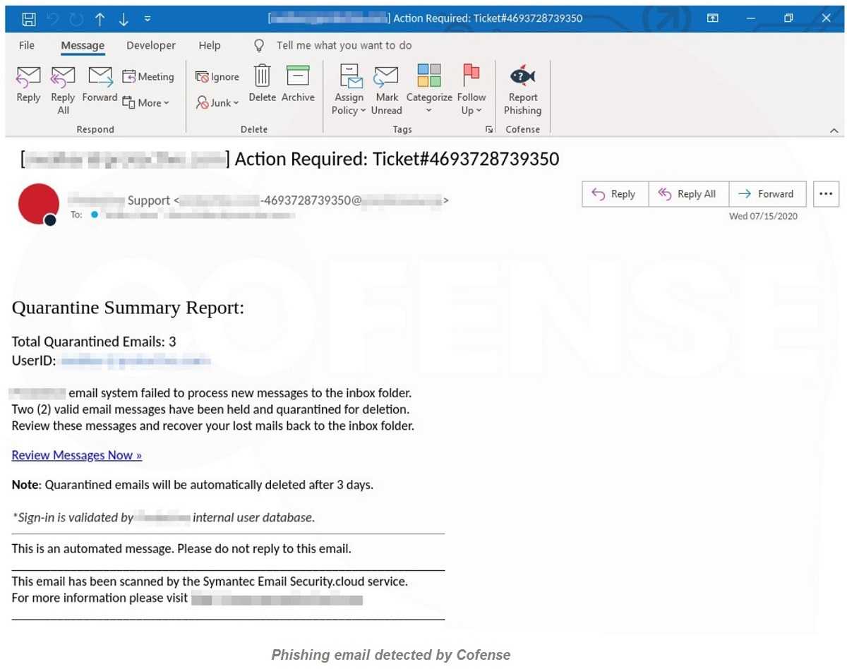Switch to the Developer tab
The width and height of the screenshot is (847, 669).
pos(151,45)
